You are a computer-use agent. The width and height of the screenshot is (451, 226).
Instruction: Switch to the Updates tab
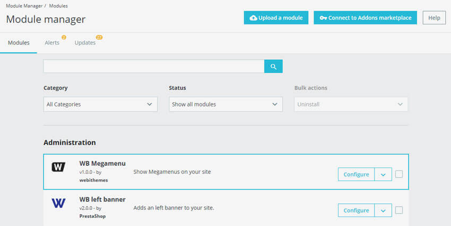pos(85,43)
